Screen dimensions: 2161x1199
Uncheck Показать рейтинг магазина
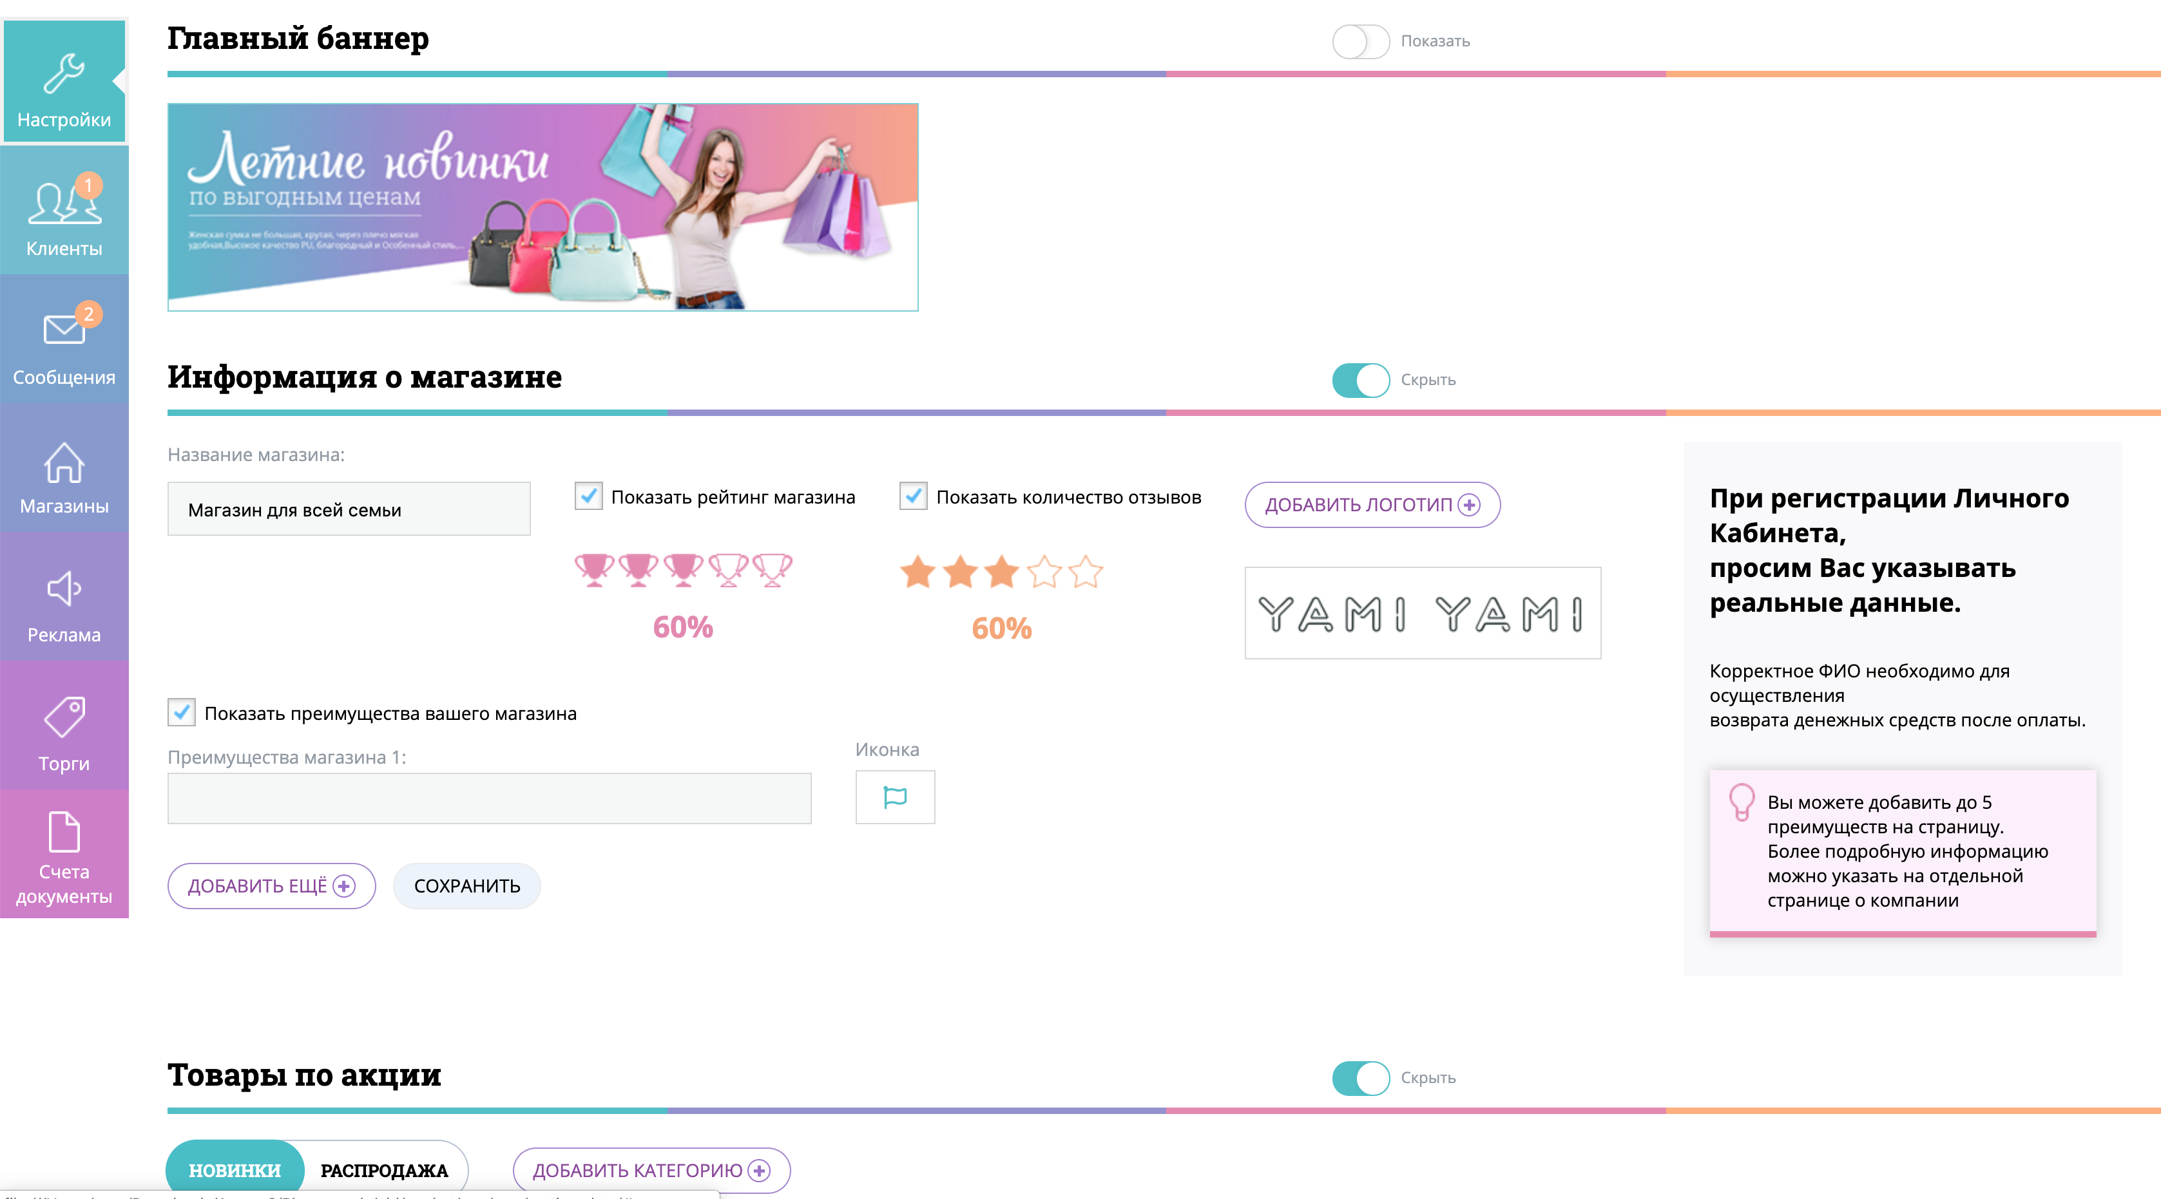(x=589, y=496)
